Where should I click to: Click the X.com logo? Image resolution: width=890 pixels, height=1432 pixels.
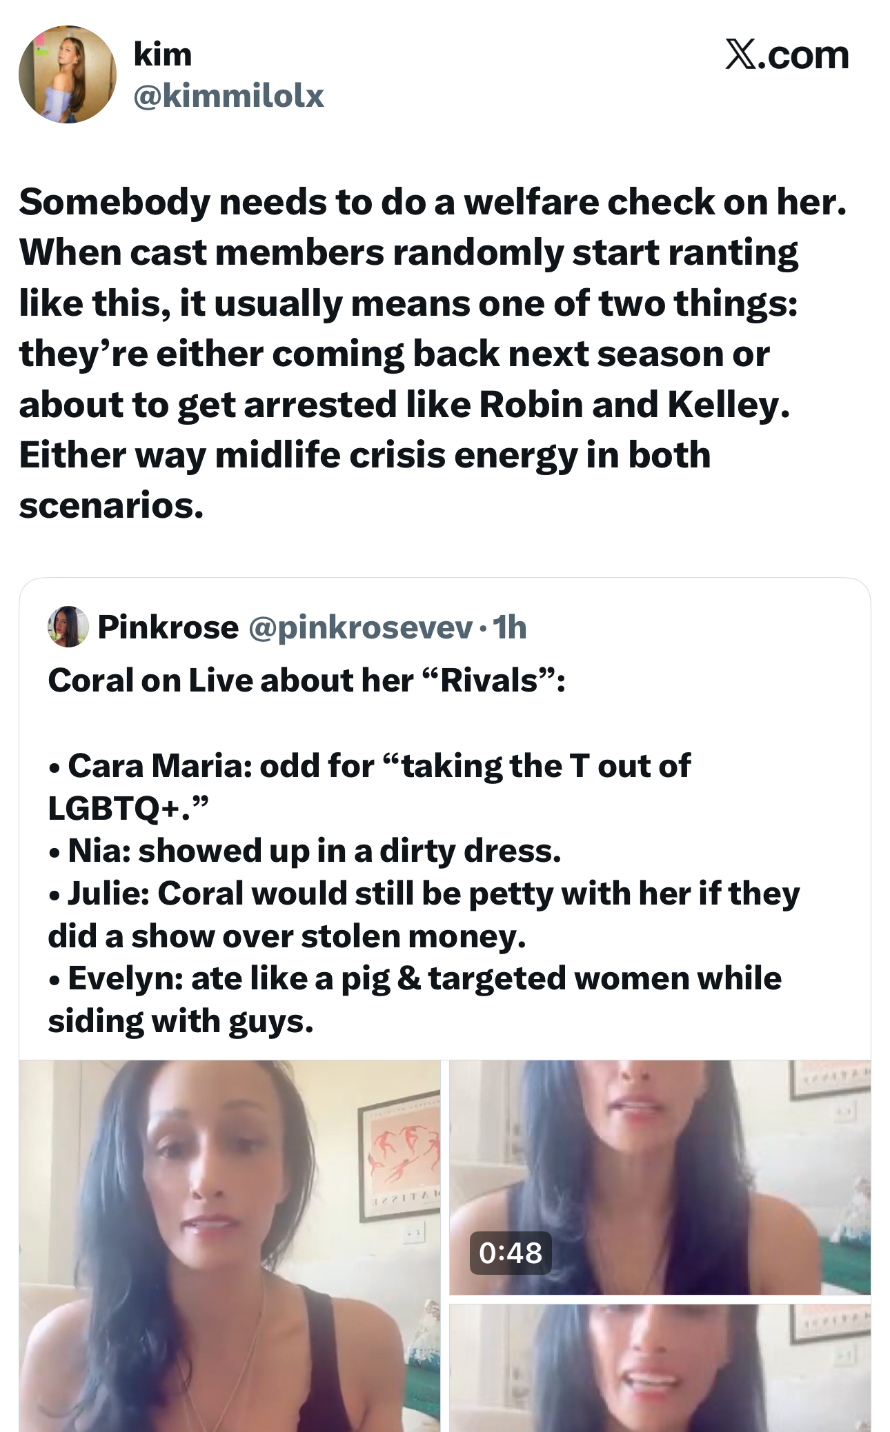click(787, 54)
